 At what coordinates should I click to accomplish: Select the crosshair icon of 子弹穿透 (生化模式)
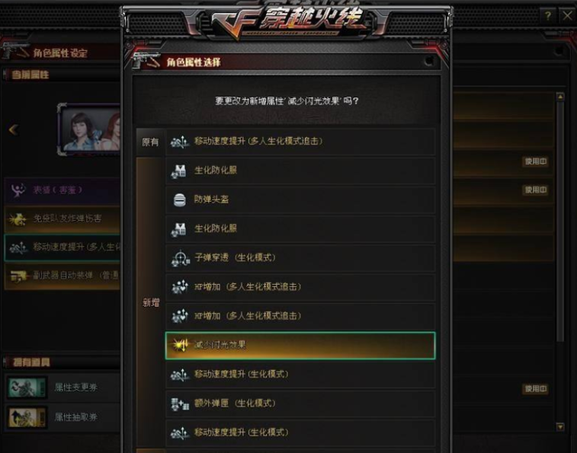[x=180, y=258]
